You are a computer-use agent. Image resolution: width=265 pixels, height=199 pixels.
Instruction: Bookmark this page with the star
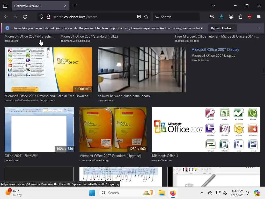pos(146,17)
